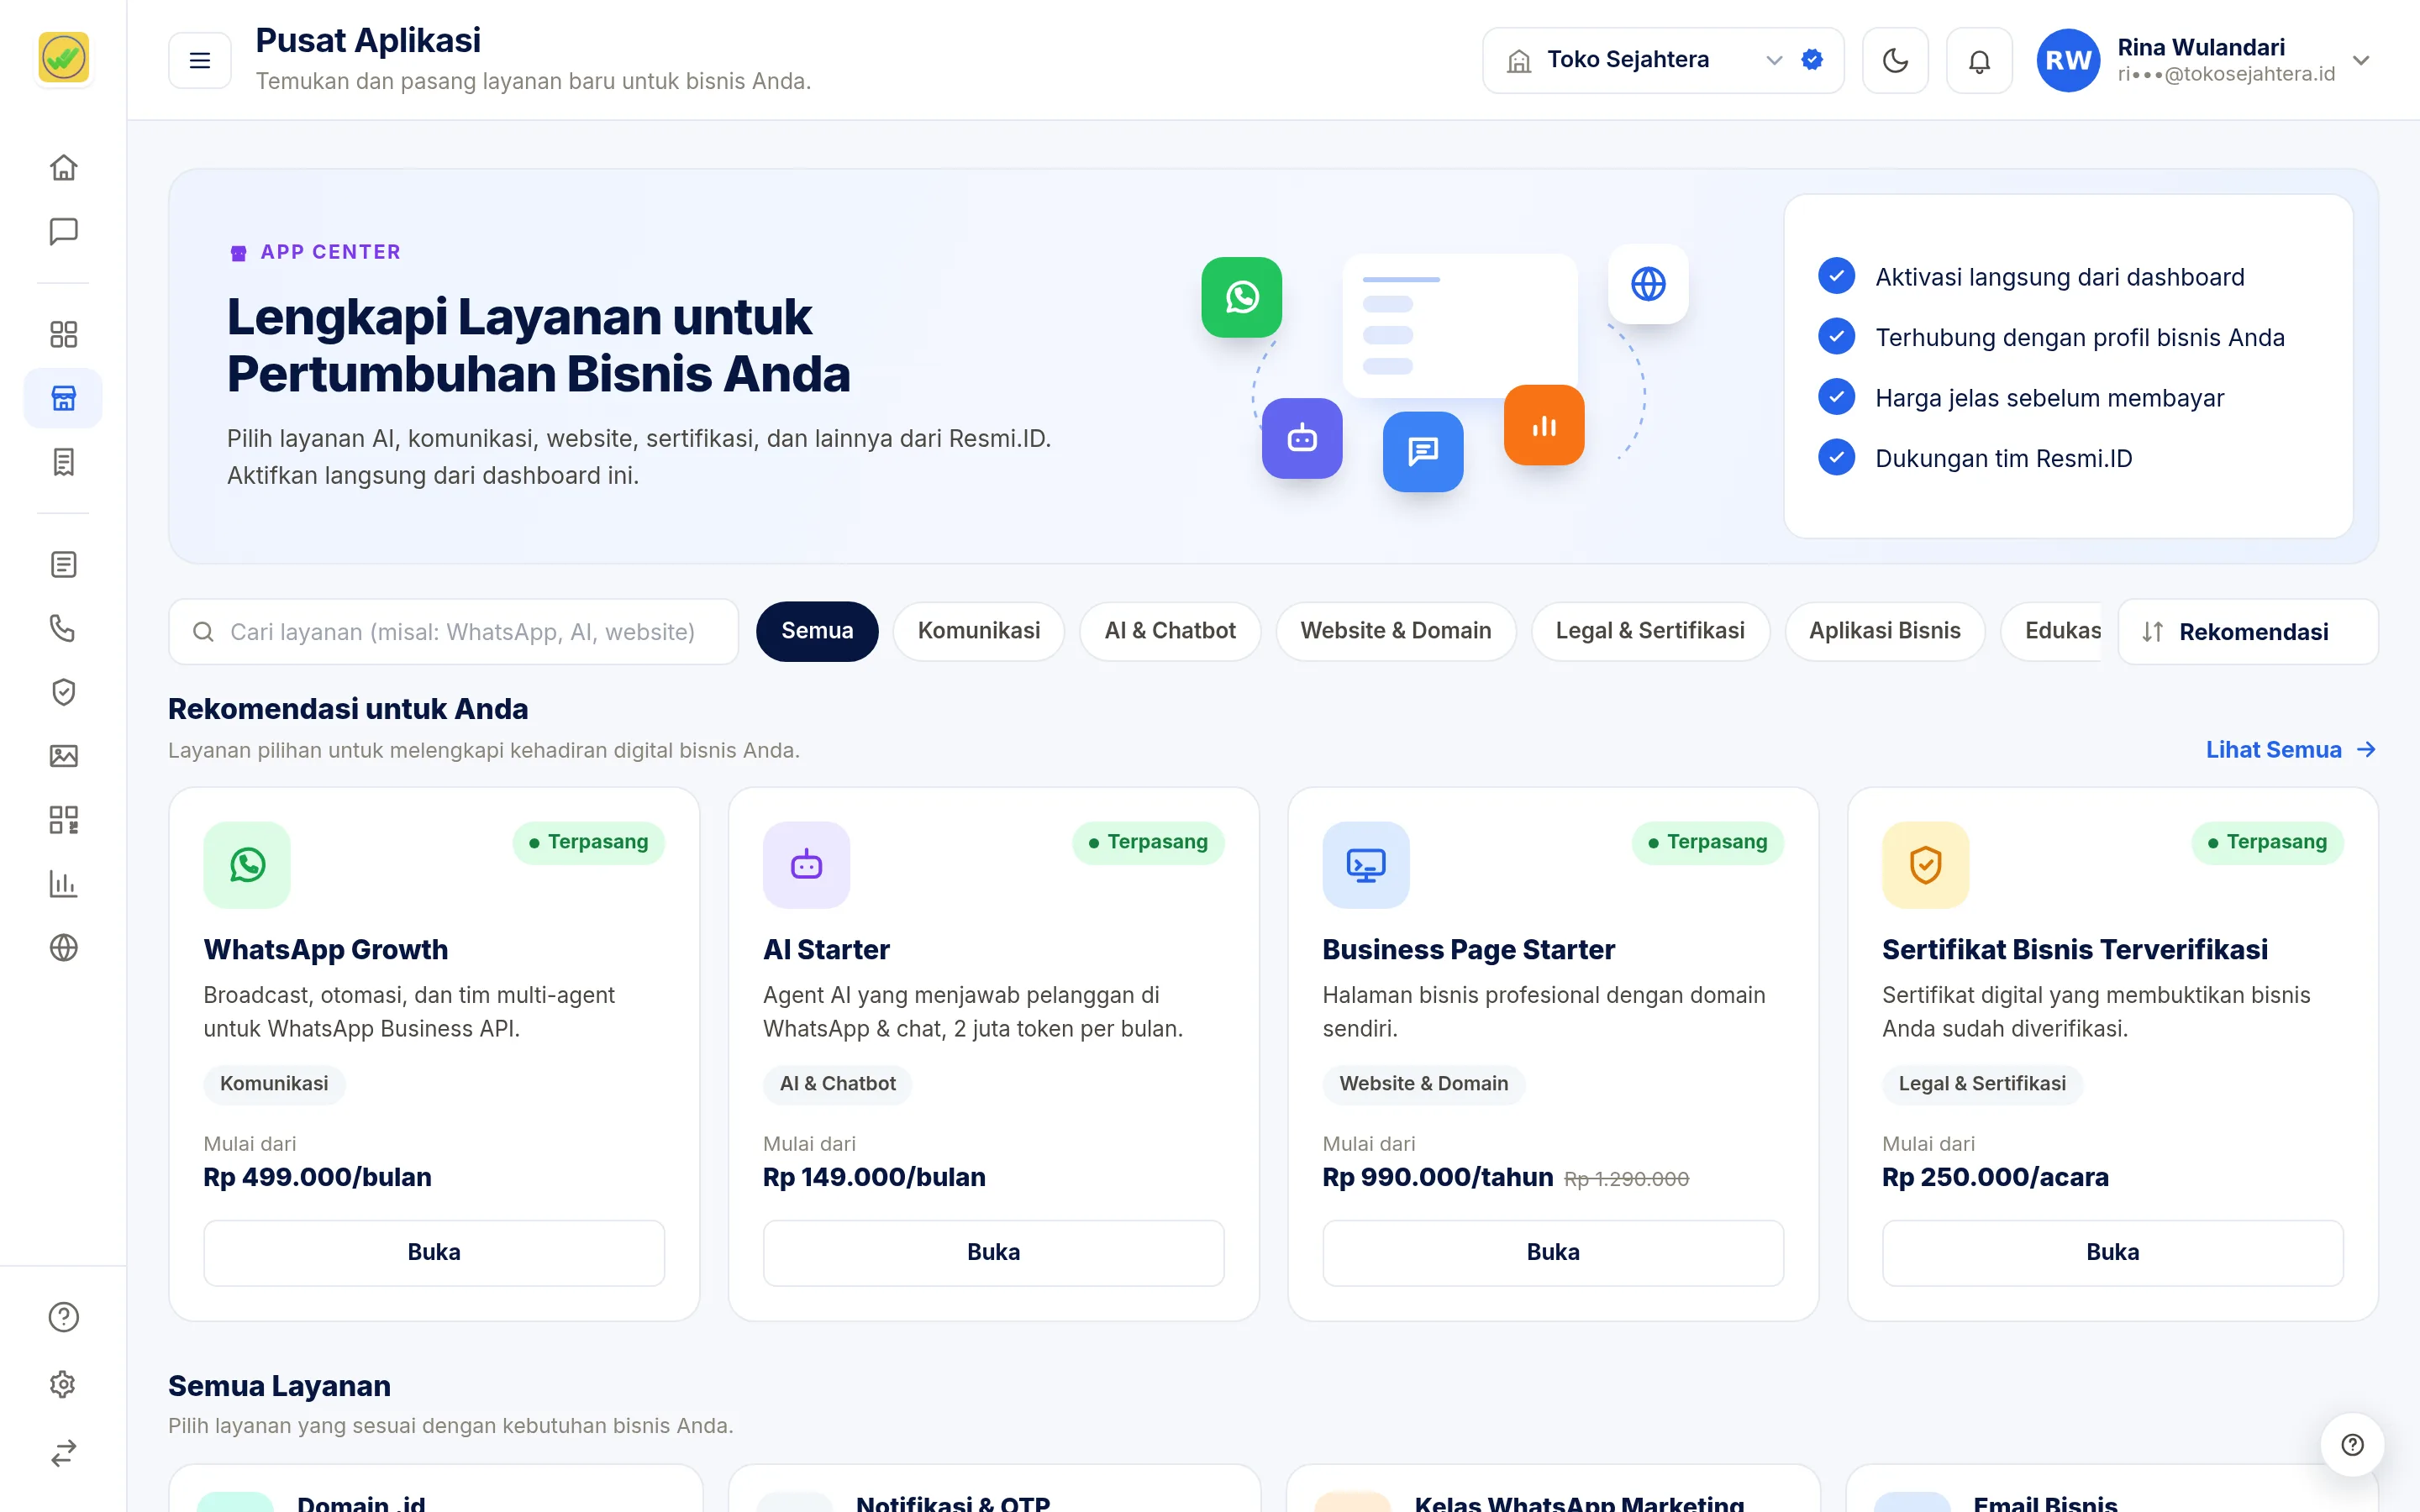Click the Terpasang badge on WhatsApp Growth
Image resolution: width=2420 pixels, height=1512 pixels.
(588, 843)
